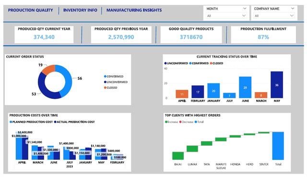Screen dimensions: 307x178
Task: Select the SINTEX waterfall bar
Action: 264,132
